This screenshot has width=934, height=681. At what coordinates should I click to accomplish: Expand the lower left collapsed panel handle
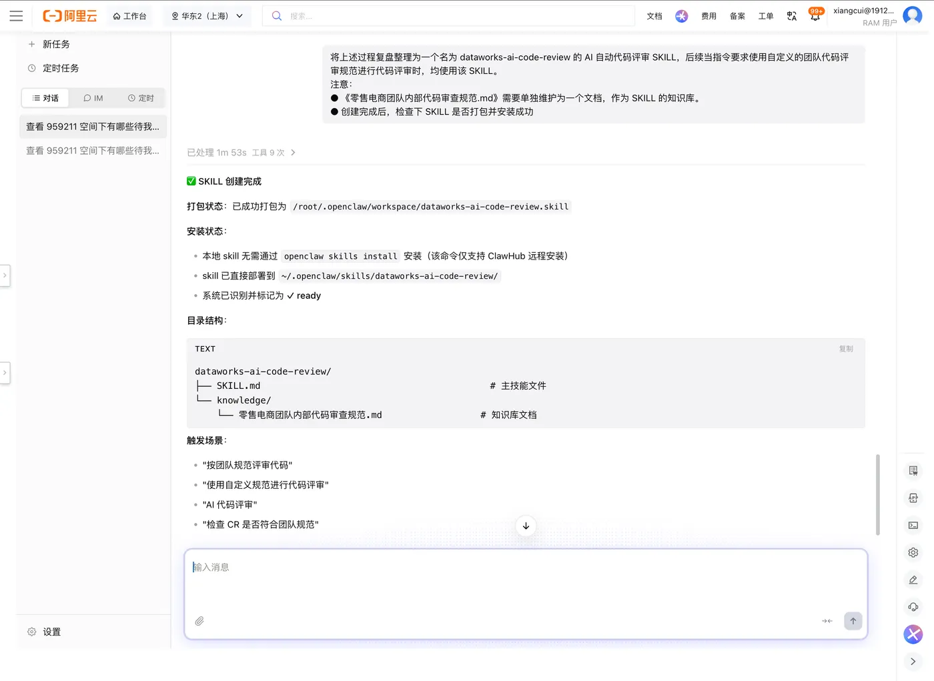click(5, 372)
